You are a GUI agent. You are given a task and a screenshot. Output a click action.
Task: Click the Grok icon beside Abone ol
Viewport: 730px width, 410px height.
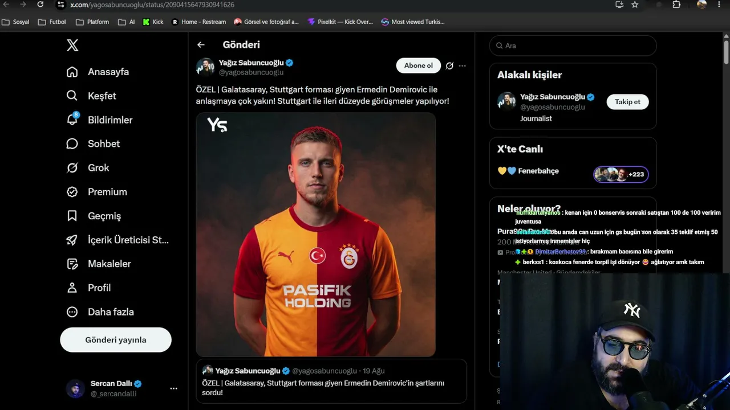coord(449,65)
